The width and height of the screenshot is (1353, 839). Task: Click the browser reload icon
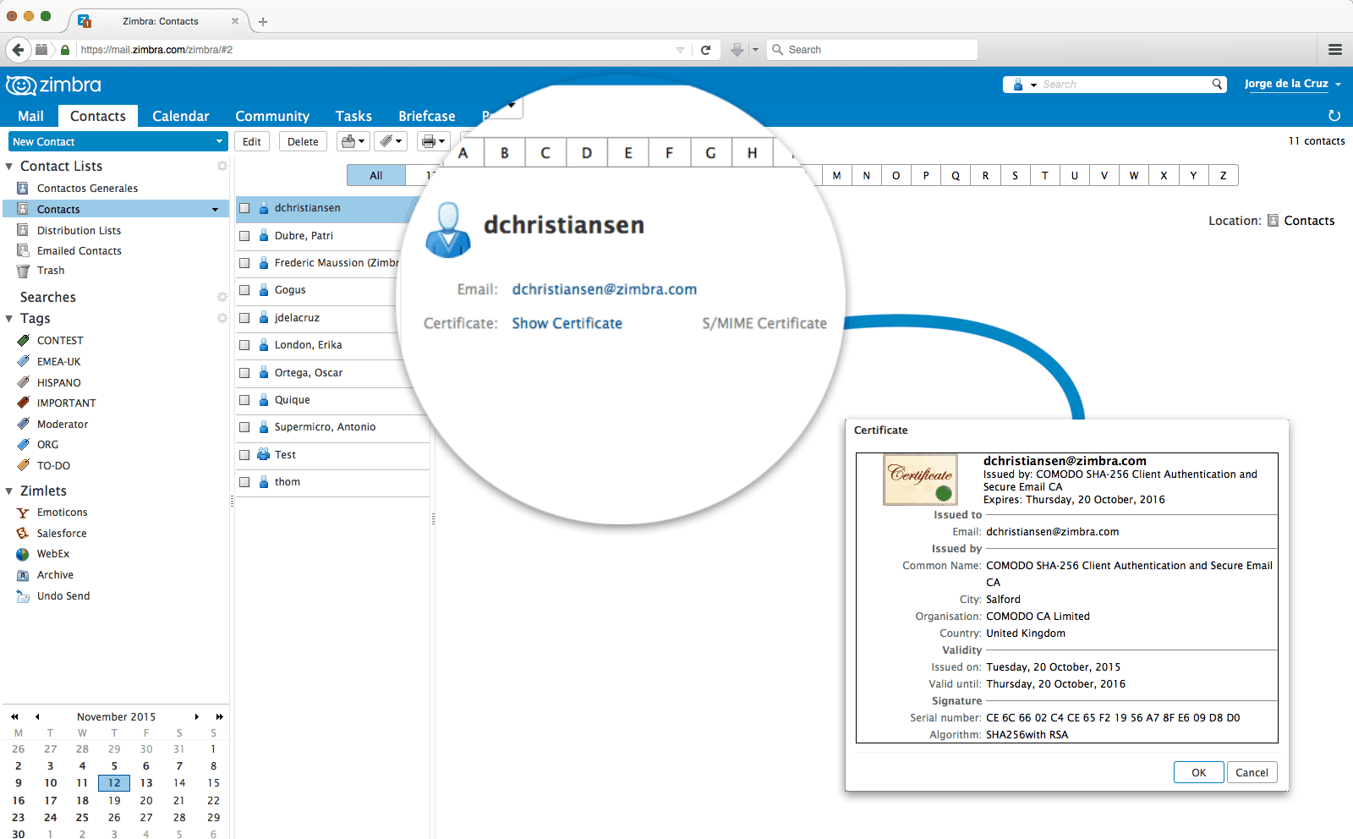tap(705, 50)
